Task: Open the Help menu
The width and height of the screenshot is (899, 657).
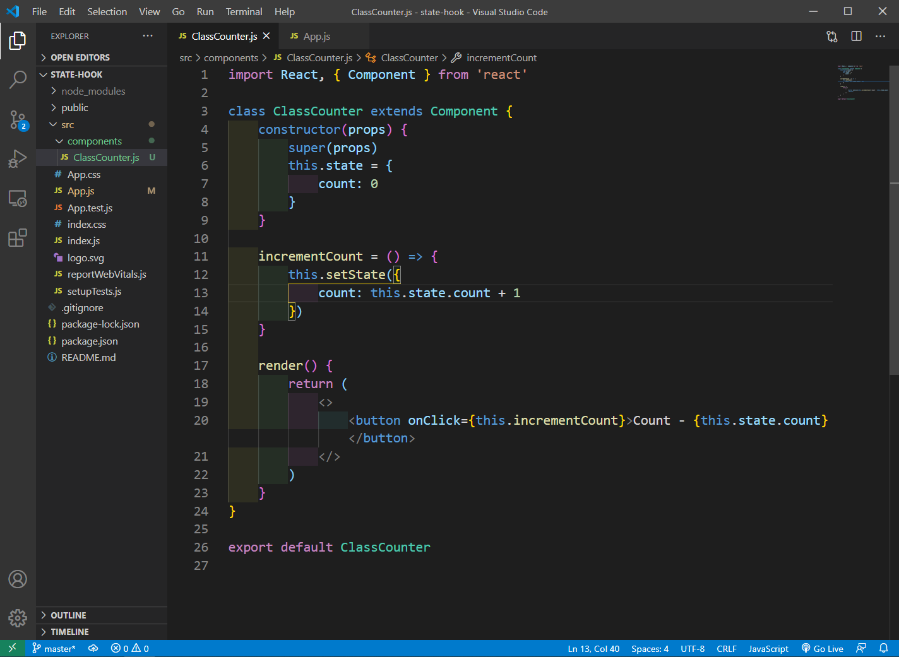Action: (x=285, y=11)
